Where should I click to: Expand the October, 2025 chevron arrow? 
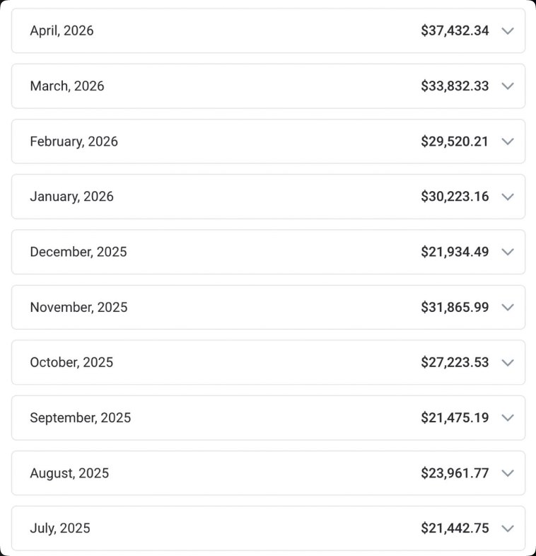pyautogui.click(x=508, y=363)
